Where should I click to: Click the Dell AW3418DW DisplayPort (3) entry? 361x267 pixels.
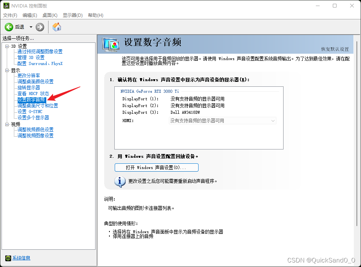tap(185, 112)
